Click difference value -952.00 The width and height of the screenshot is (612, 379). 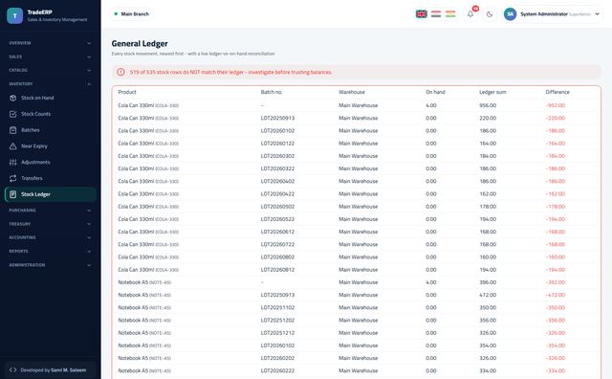coord(556,105)
